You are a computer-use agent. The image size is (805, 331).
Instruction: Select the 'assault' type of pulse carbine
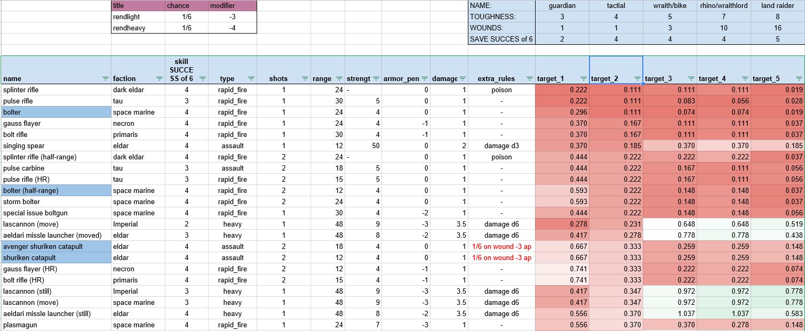pyautogui.click(x=233, y=168)
